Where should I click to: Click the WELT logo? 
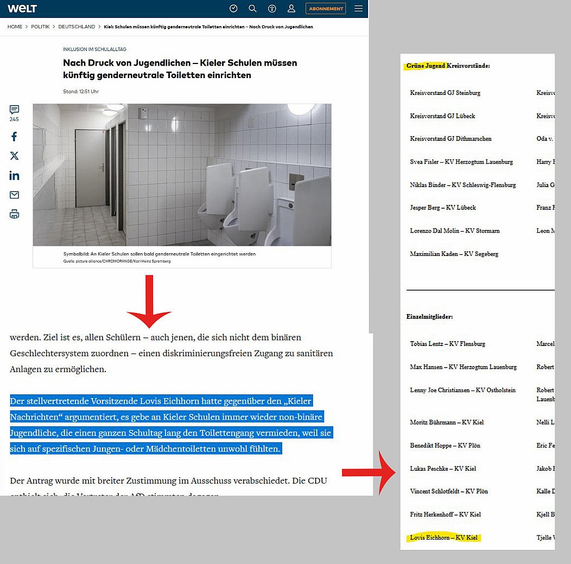[22, 9]
